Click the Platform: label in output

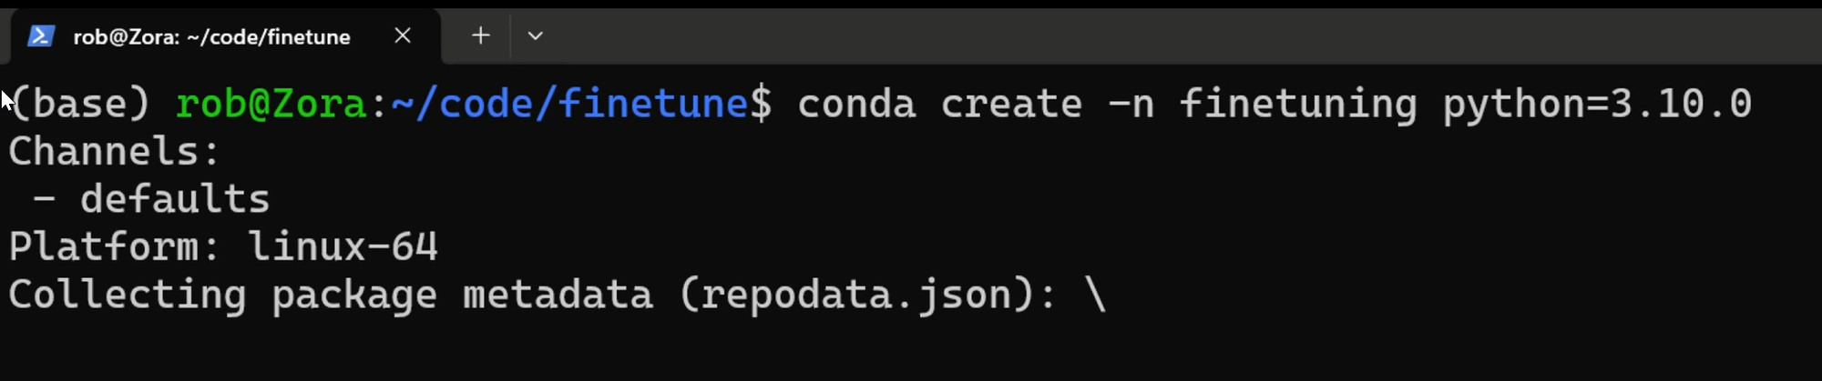(114, 246)
